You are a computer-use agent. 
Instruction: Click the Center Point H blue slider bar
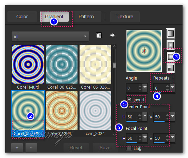click(132, 121)
